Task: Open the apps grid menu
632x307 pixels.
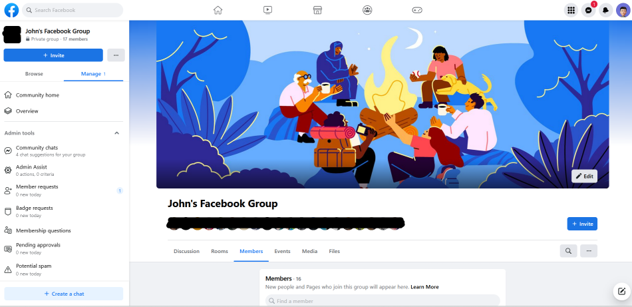Action: point(571,11)
